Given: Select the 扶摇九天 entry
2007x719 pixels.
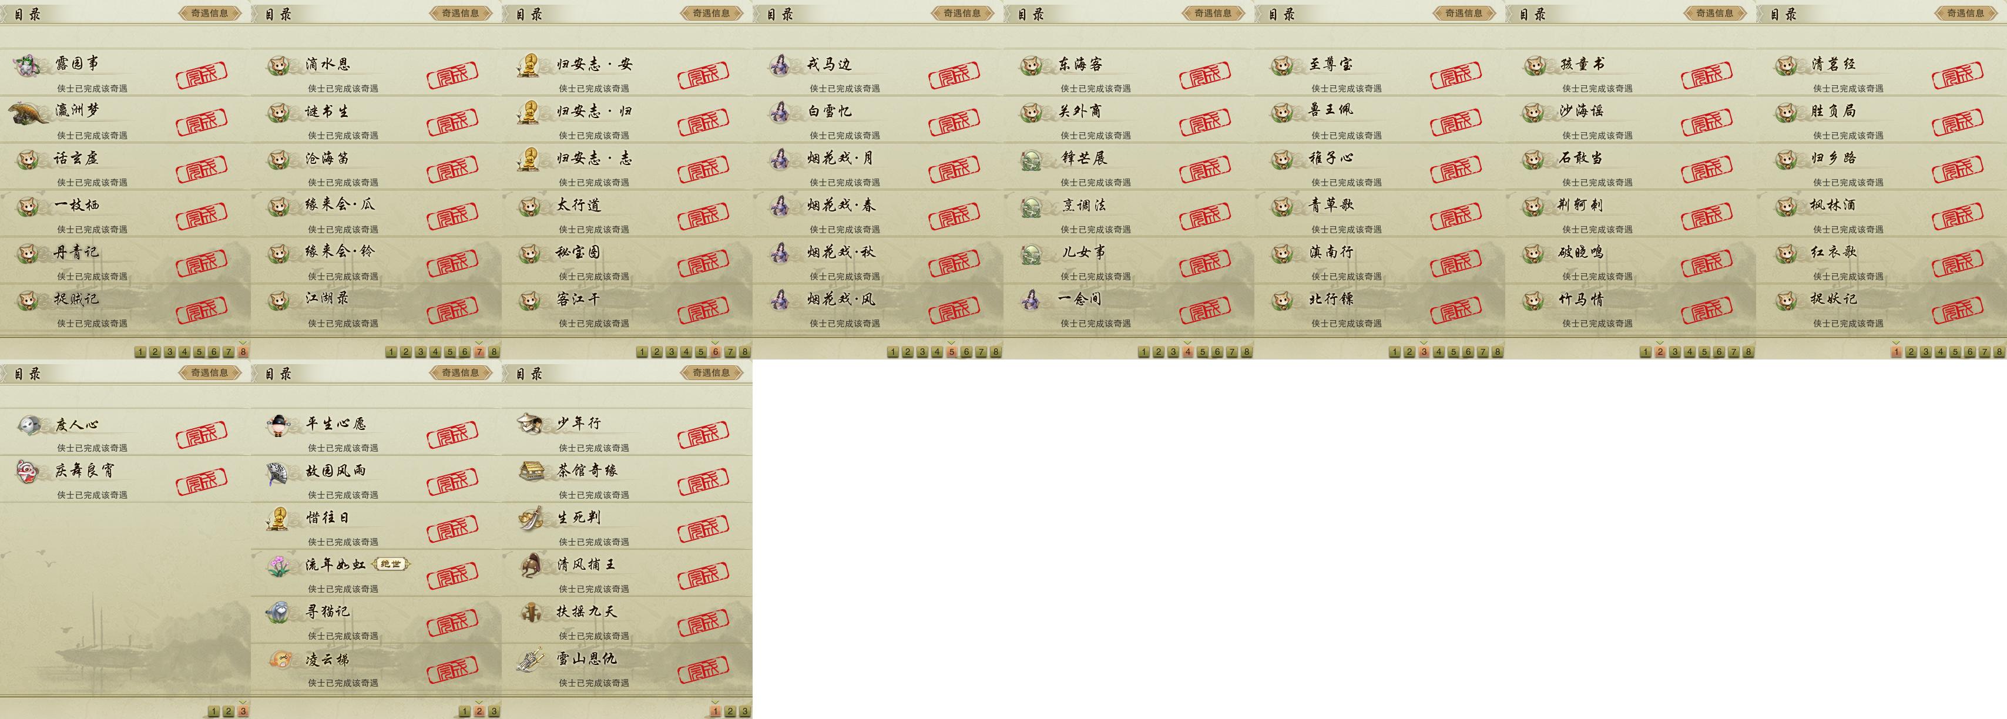Looking at the screenshot, I should click(627, 620).
